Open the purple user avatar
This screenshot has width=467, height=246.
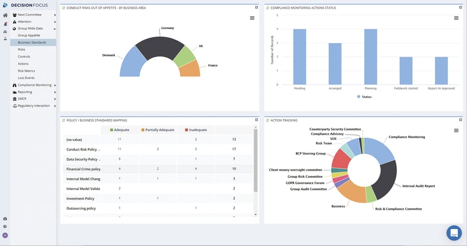pyautogui.click(x=5, y=236)
